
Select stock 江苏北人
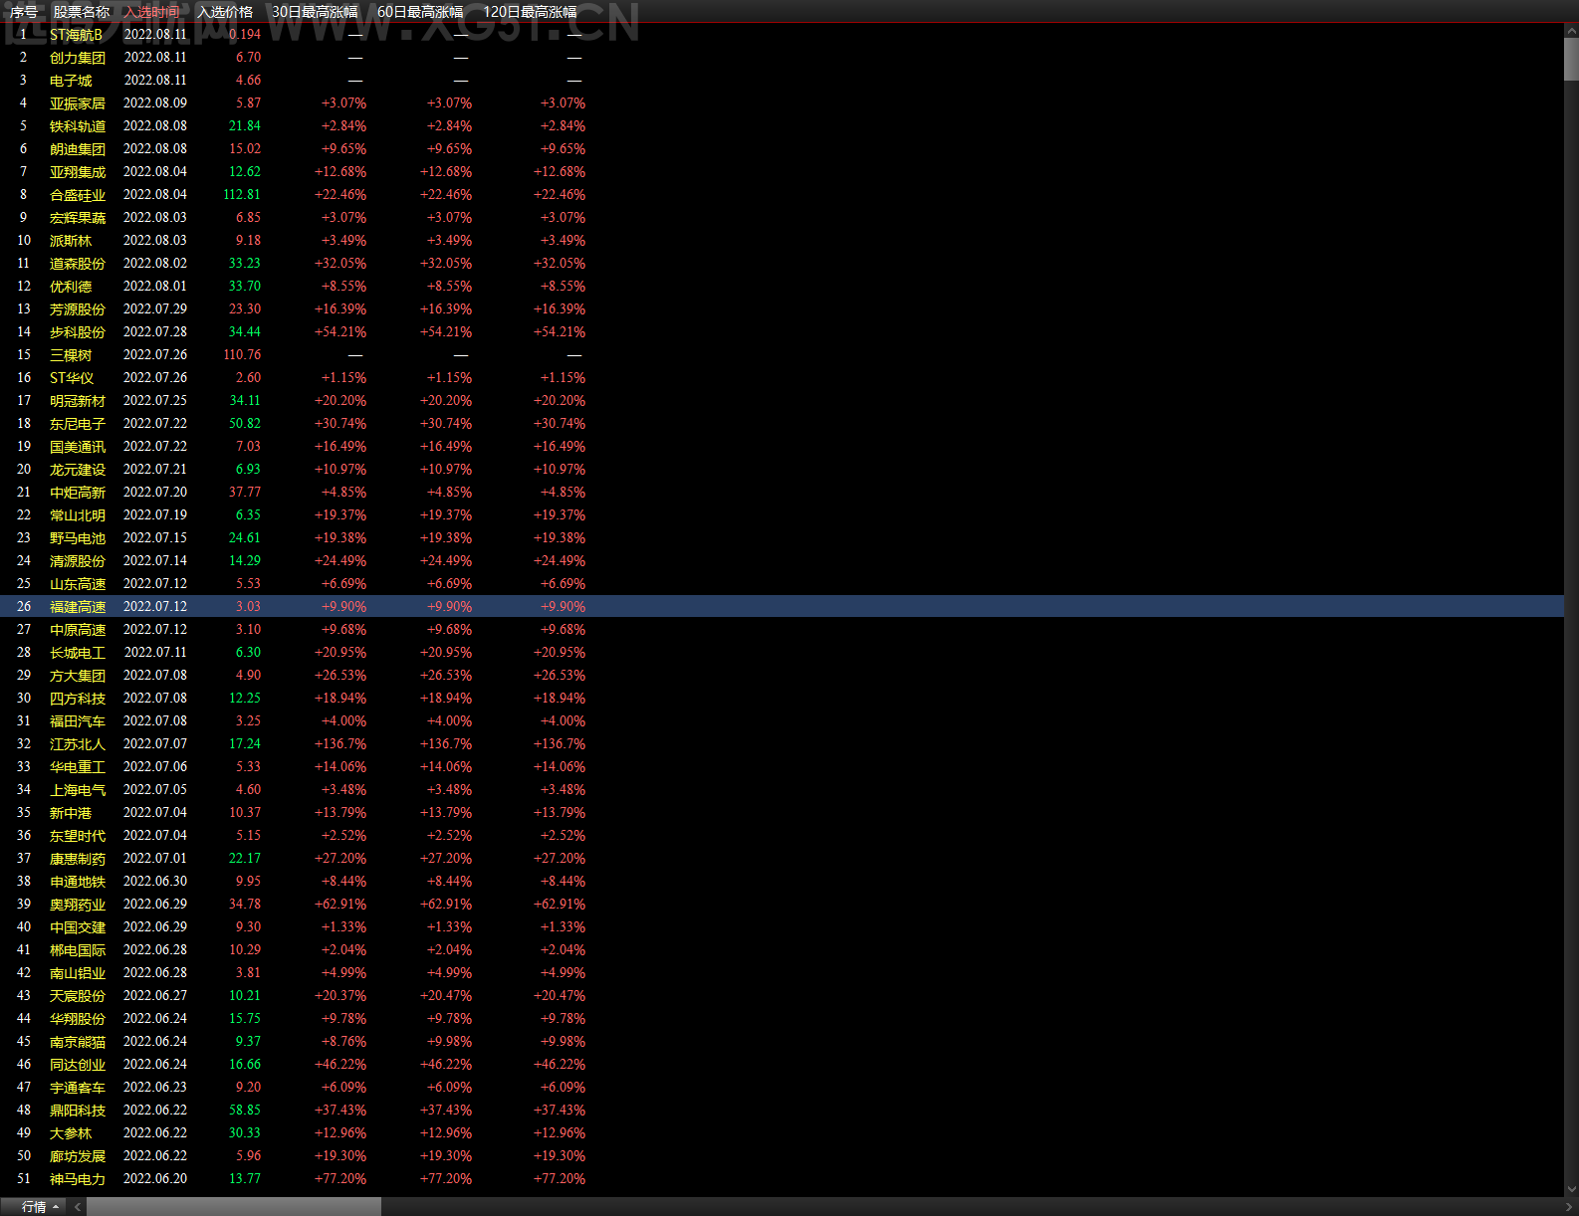point(78,744)
